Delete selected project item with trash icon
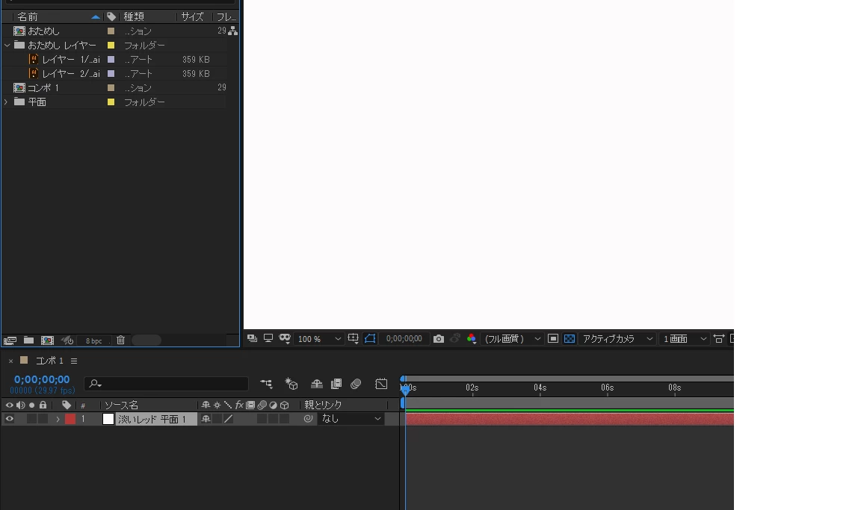The width and height of the screenshot is (861, 510). coord(121,340)
